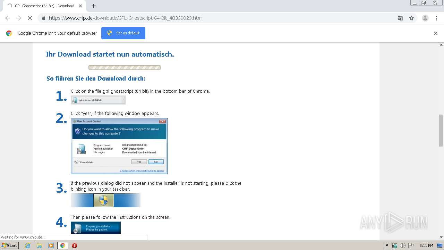Launch Internet Explorer from taskbar
The width and height of the screenshot is (444, 250).
(x=28, y=245)
